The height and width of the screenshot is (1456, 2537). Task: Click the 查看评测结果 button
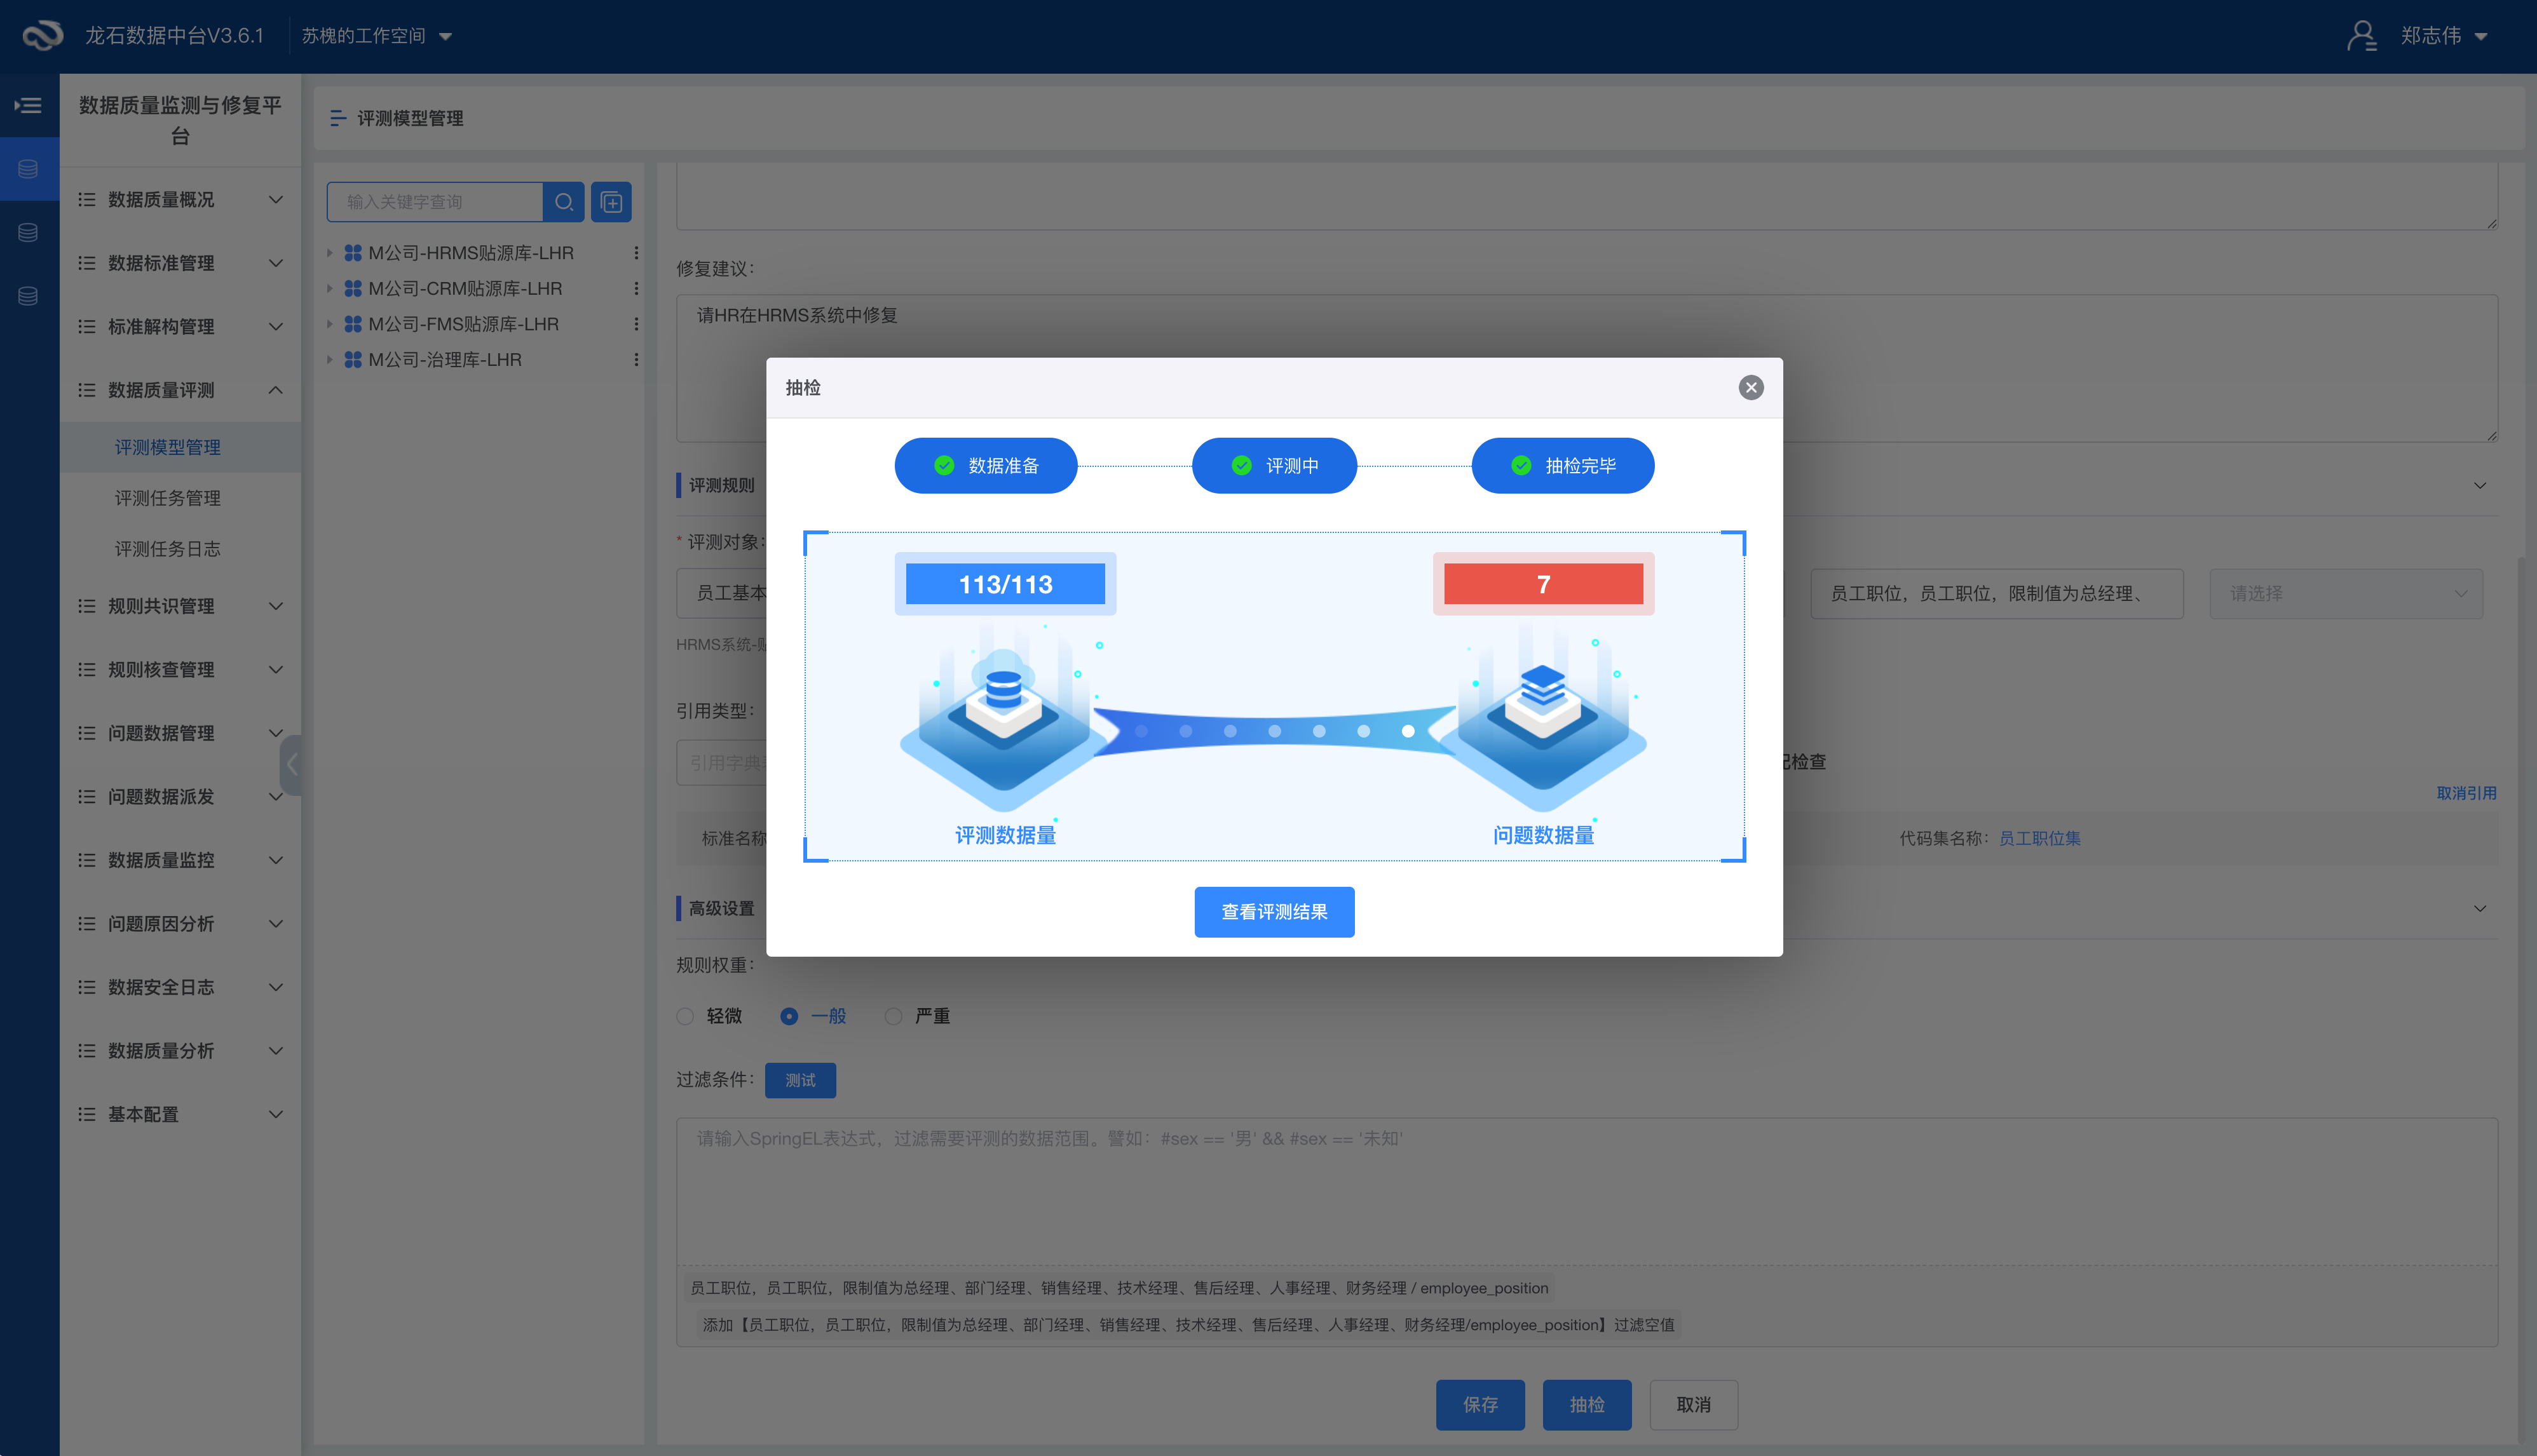coord(1274,912)
